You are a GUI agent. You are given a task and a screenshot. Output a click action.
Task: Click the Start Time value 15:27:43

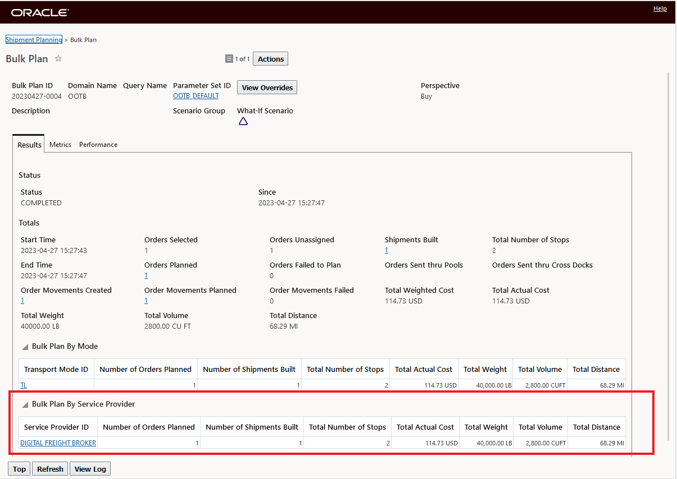(54, 250)
